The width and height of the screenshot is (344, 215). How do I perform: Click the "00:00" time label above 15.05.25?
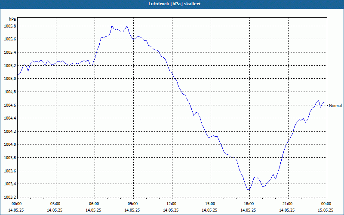coord(326,204)
